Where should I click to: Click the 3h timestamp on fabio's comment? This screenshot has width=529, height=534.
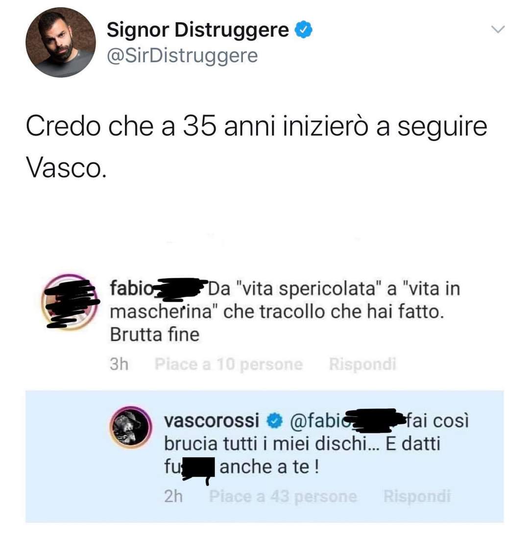click(x=119, y=364)
